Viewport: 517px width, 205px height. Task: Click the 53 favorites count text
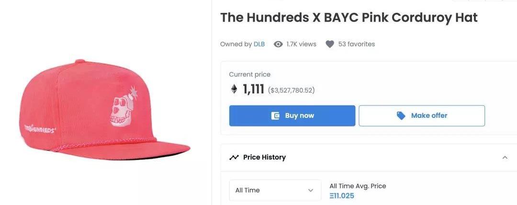point(356,44)
